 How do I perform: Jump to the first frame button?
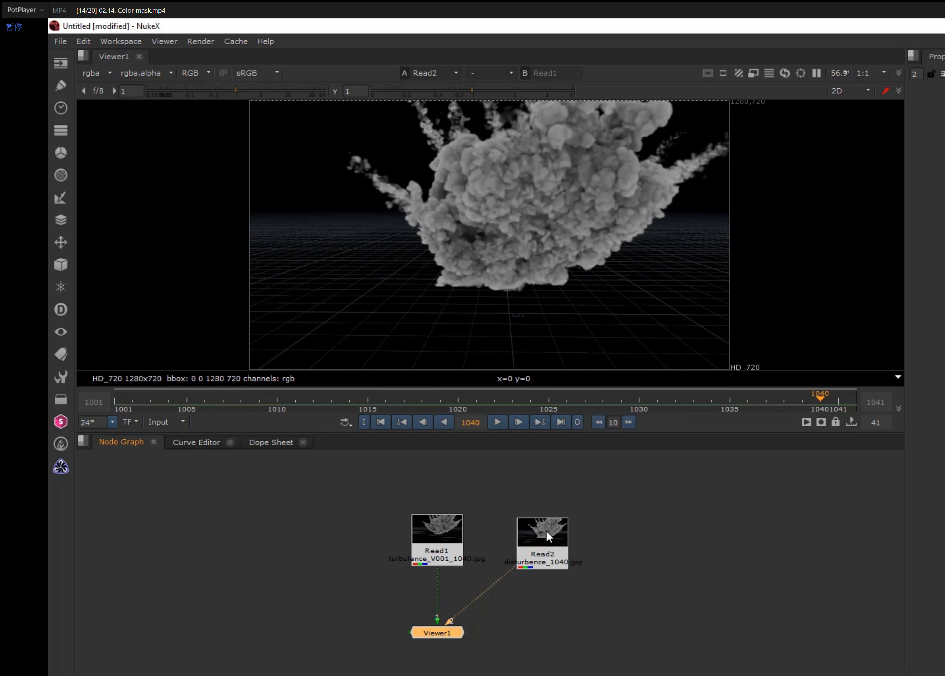pos(380,422)
